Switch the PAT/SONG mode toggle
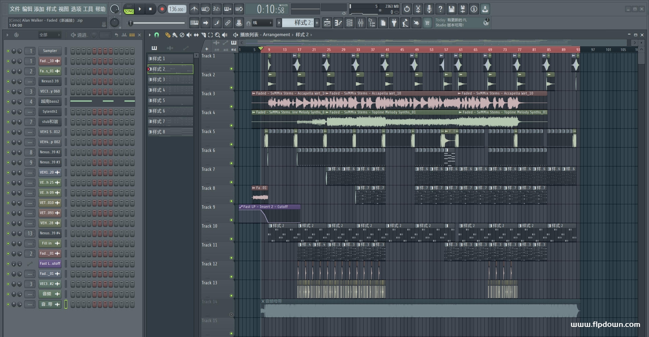 (129, 9)
